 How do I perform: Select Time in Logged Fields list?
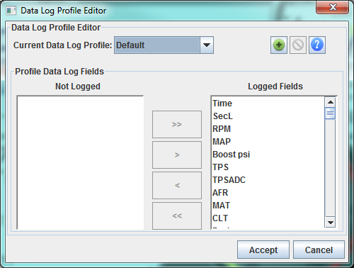(x=268, y=104)
